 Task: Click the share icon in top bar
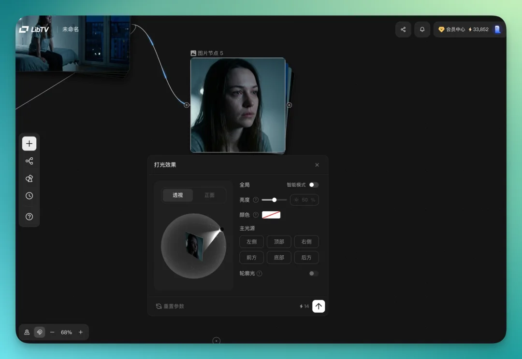[403, 29]
